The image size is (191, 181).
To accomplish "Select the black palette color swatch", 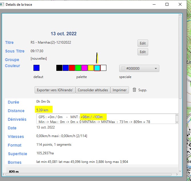I will pyautogui.click(x=59, y=68).
